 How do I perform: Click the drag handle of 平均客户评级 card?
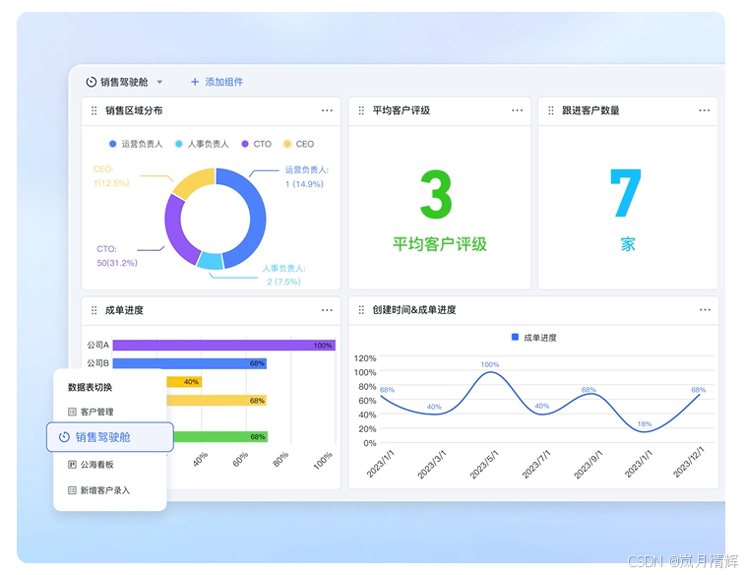pyautogui.click(x=361, y=110)
